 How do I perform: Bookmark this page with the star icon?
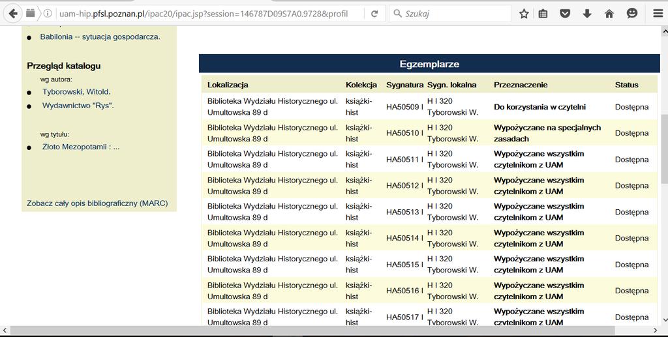pyautogui.click(x=524, y=14)
